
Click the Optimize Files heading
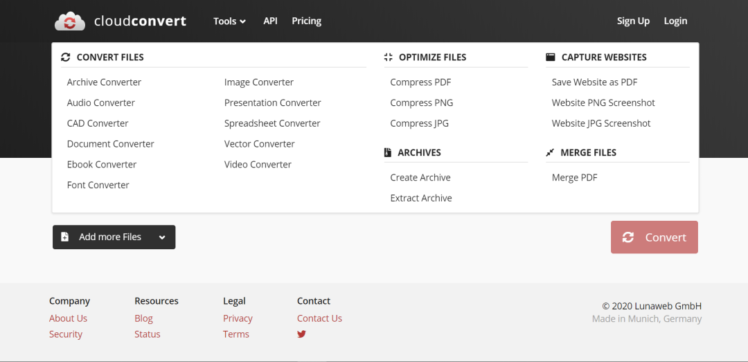click(x=433, y=57)
